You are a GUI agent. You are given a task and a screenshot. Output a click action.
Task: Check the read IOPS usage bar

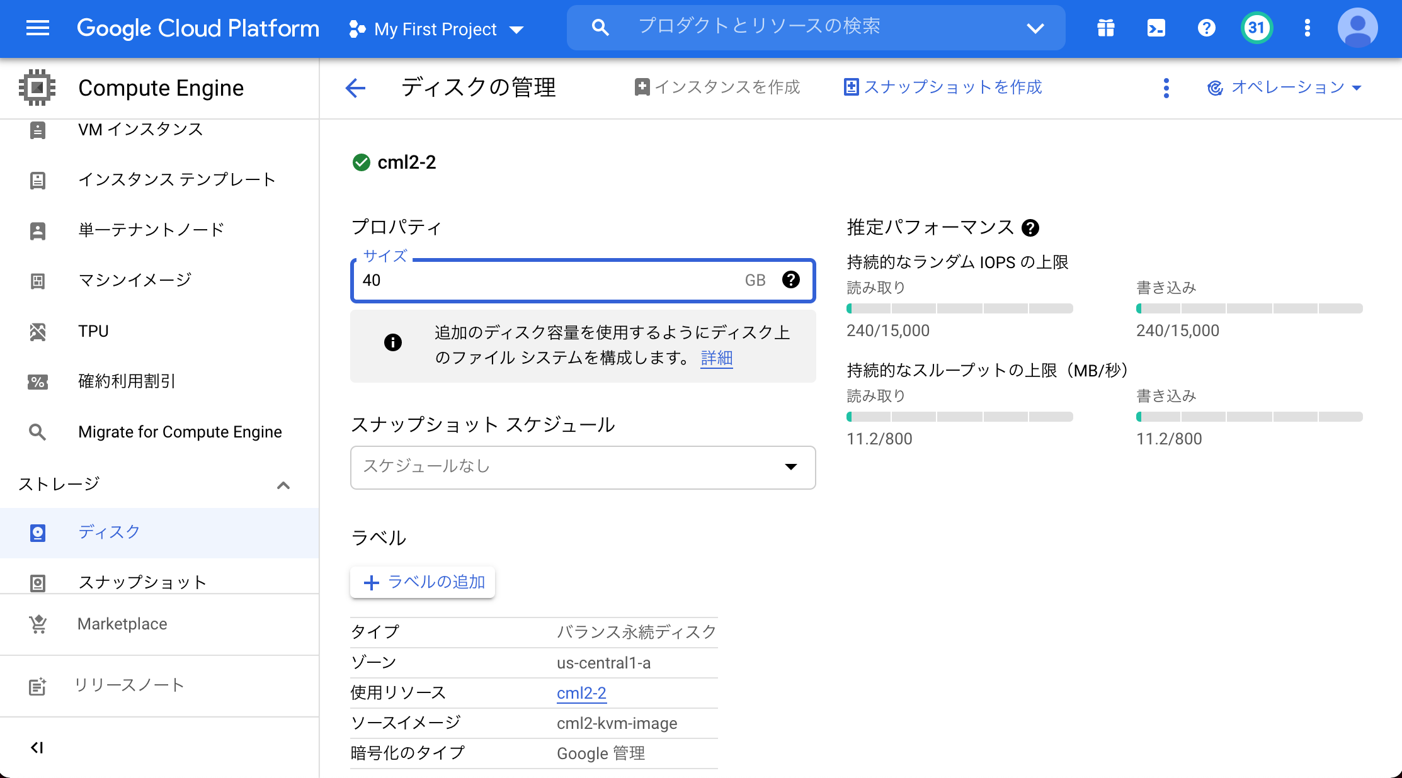(959, 308)
